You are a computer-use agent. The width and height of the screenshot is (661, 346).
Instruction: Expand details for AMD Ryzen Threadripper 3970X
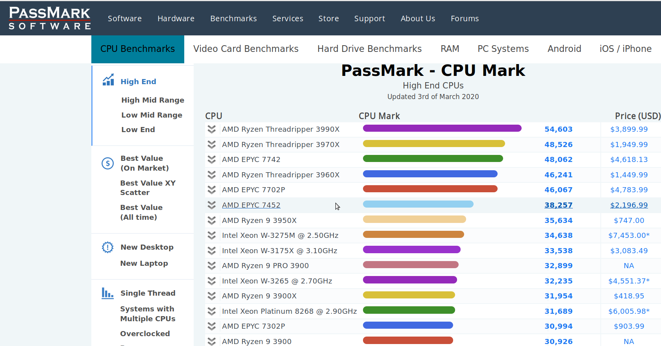point(212,145)
